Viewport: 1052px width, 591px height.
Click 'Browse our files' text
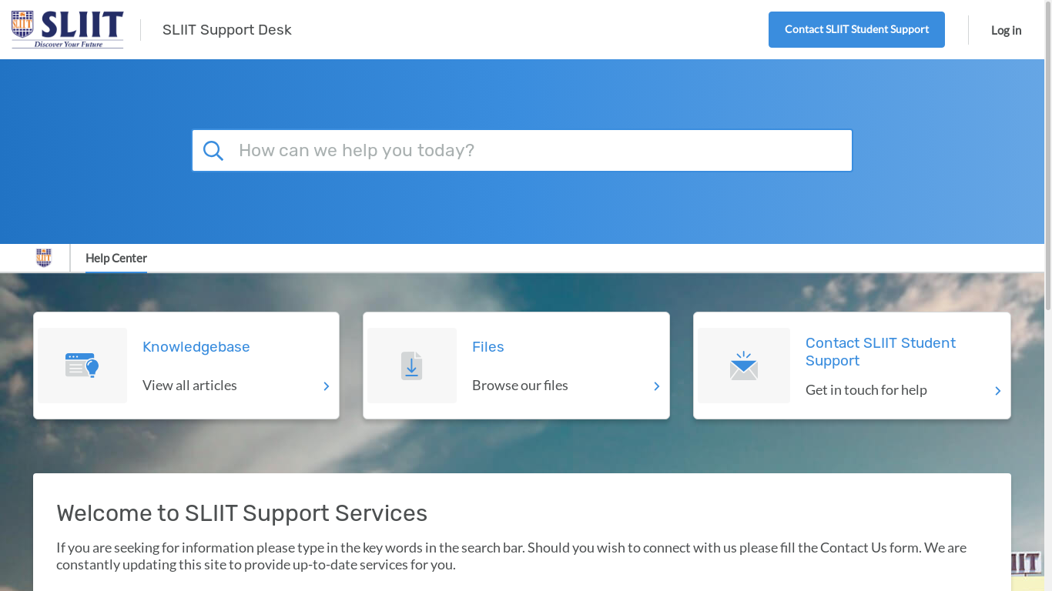520,386
